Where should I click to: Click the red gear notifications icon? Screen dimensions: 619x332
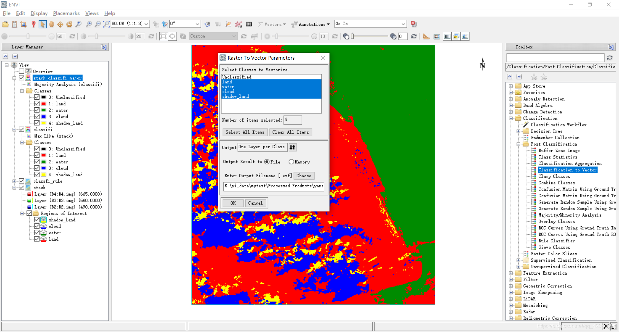click(414, 24)
